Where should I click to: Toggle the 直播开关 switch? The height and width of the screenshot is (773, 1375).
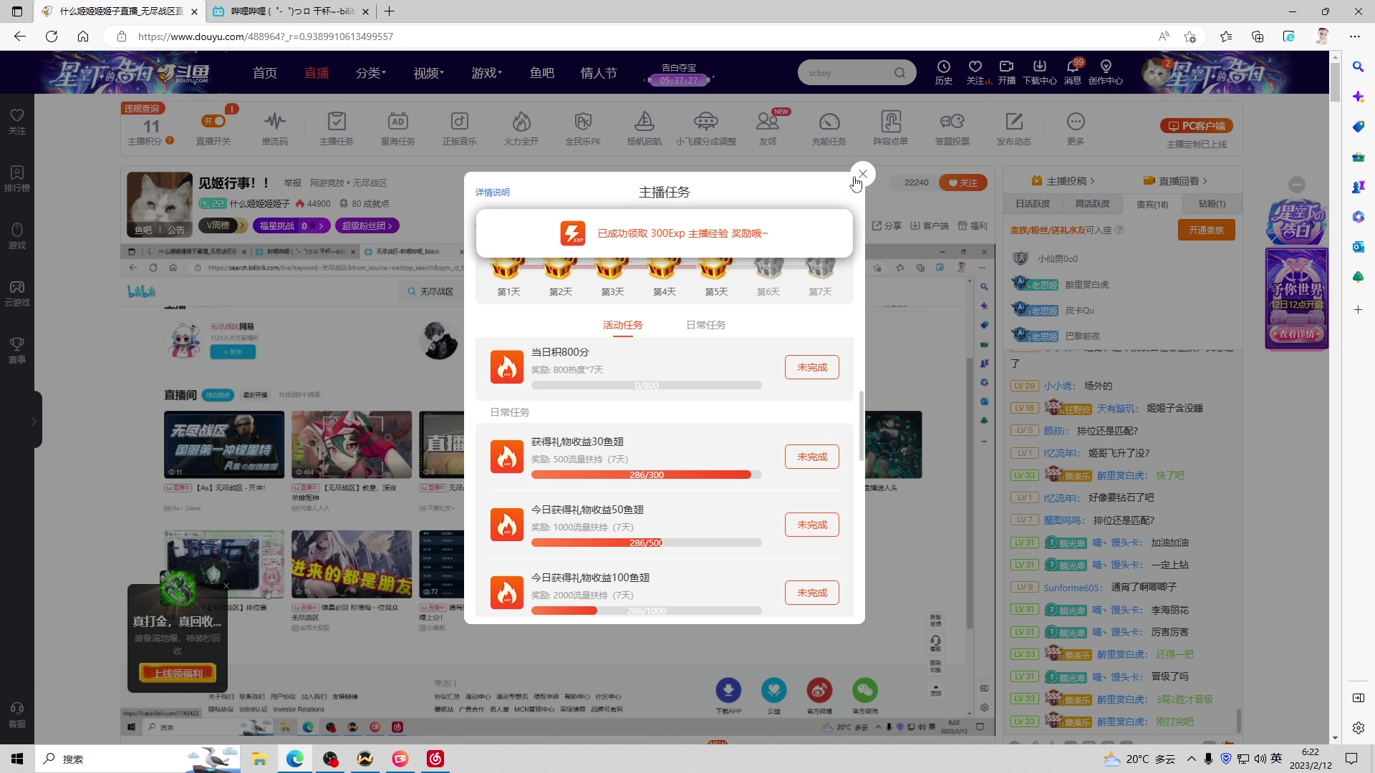coord(213,121)
